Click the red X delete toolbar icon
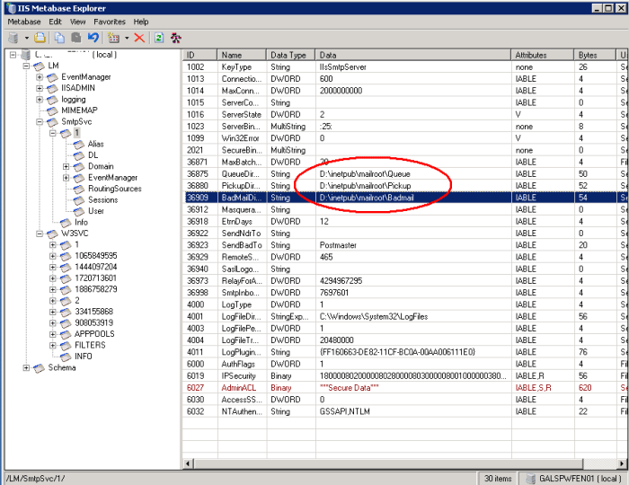629x485 pixels. tap(139, 39)
